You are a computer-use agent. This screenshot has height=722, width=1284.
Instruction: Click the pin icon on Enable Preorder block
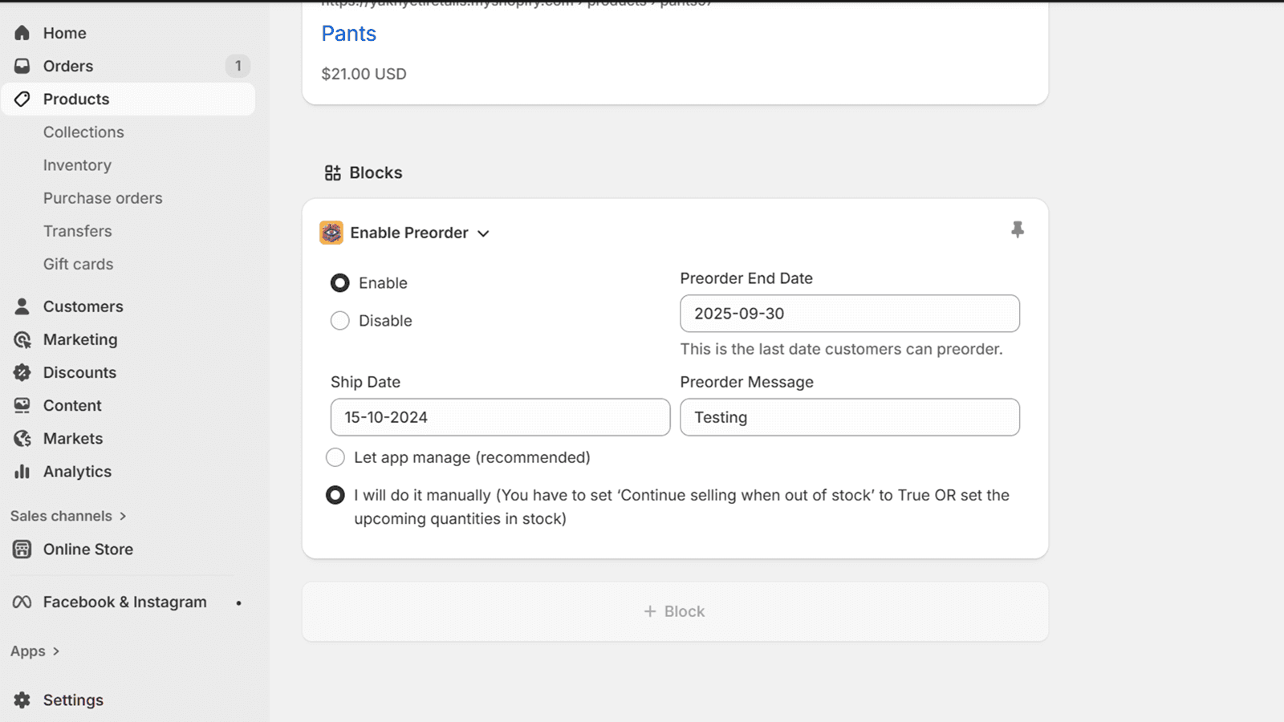point(1017,230)
